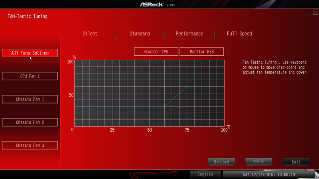This screenshot has height=179, width=319.
Task: Set fans to Full Speed preset
Action: pos(239,34)
